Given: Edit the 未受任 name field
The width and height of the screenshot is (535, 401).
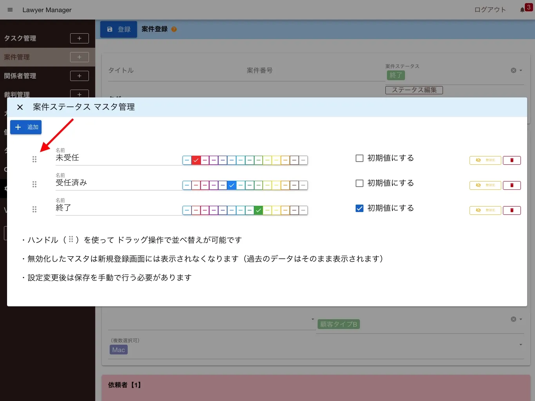Looking at the screenshot, I should pyautogui.click(x=119, y=158).
